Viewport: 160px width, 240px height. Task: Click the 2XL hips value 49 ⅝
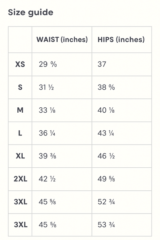pyautogui.click(x=106, y=179)
